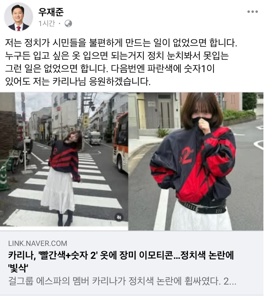Click the article snippet beginning 걸그룹 에스파의
279x302 pixels.
point(122,281)
